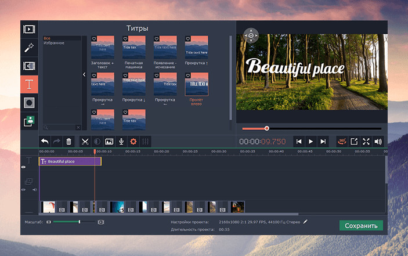The image size is (408, 256).
Task: Select 'Печатная машинка' title thumbnail
Action: coord(133,47)
